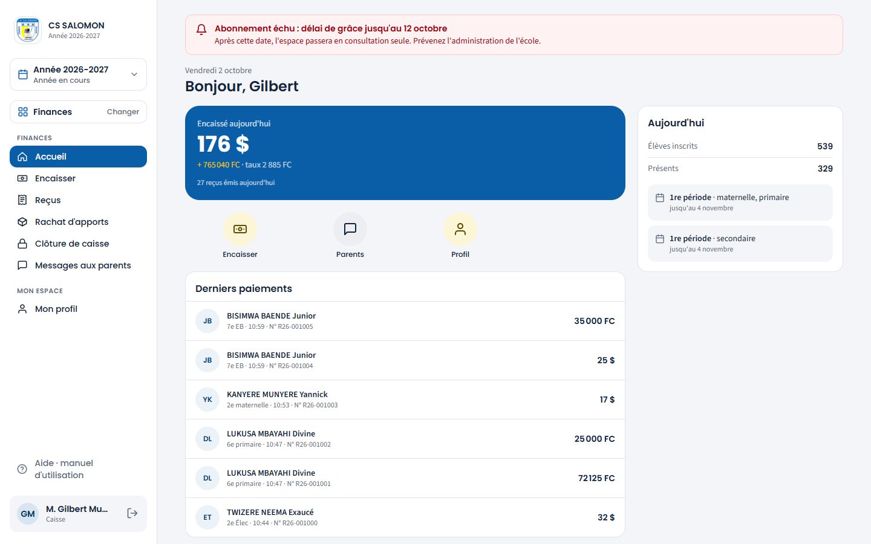
Task: Click the GM user avatar
Action: pos(28,514)
